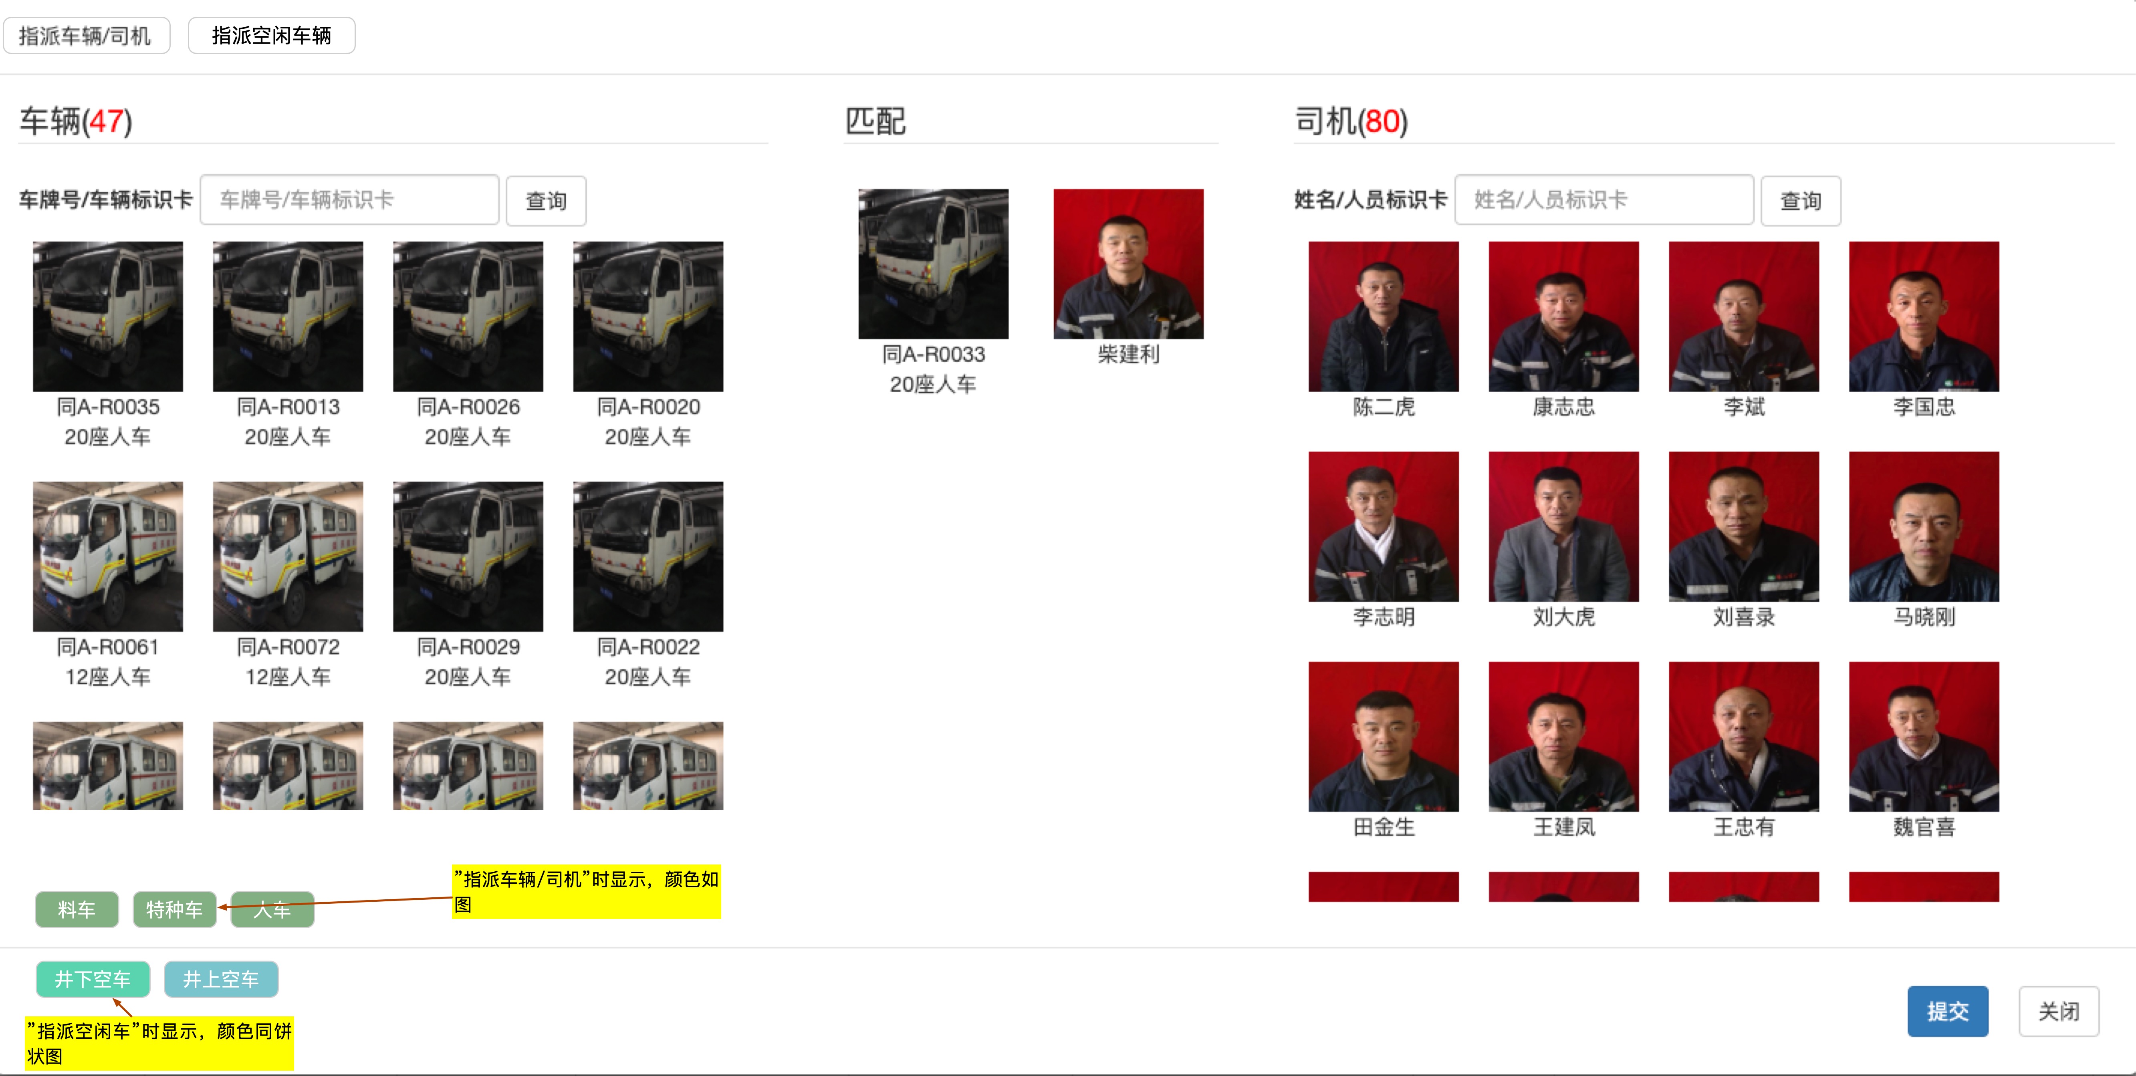Select vehicle 同A-R0035 thumbnail

pyautogui.click(x=107, y=316)
